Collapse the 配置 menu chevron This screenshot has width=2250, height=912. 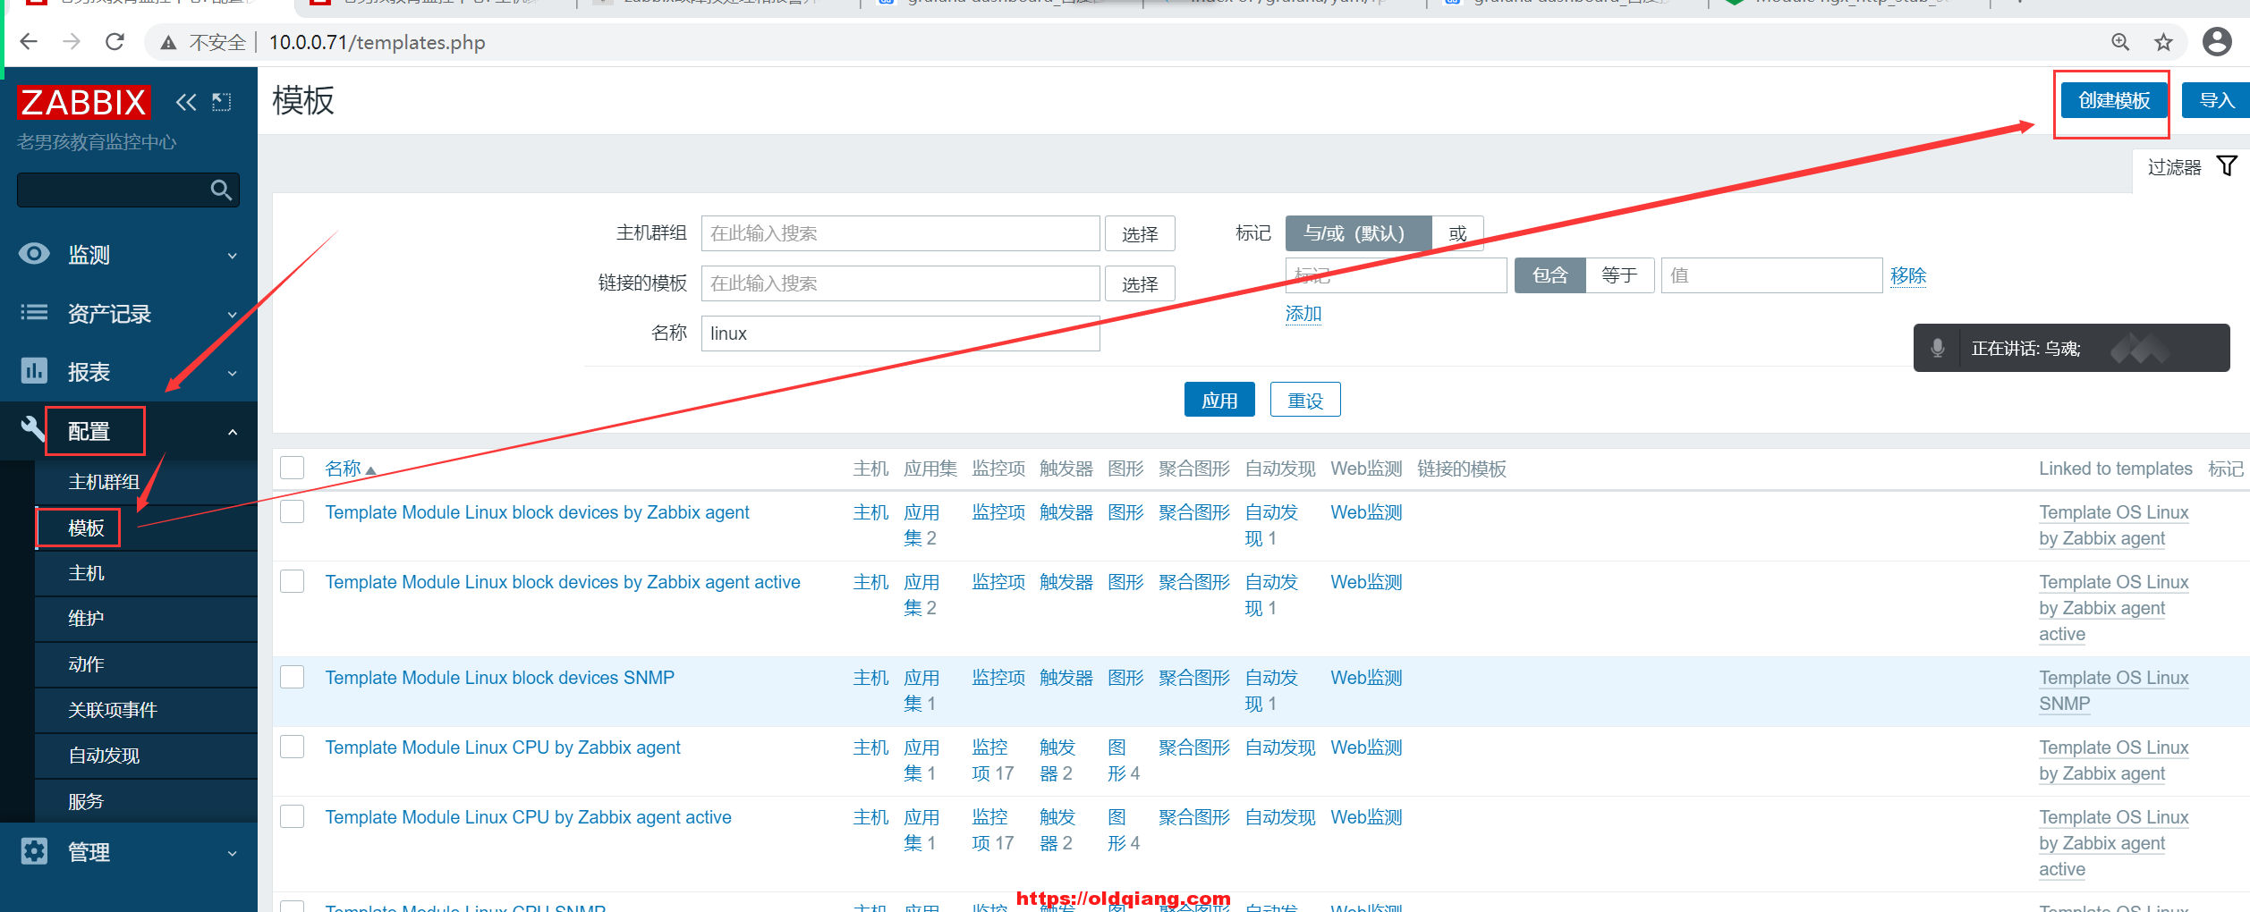(233, 432)
